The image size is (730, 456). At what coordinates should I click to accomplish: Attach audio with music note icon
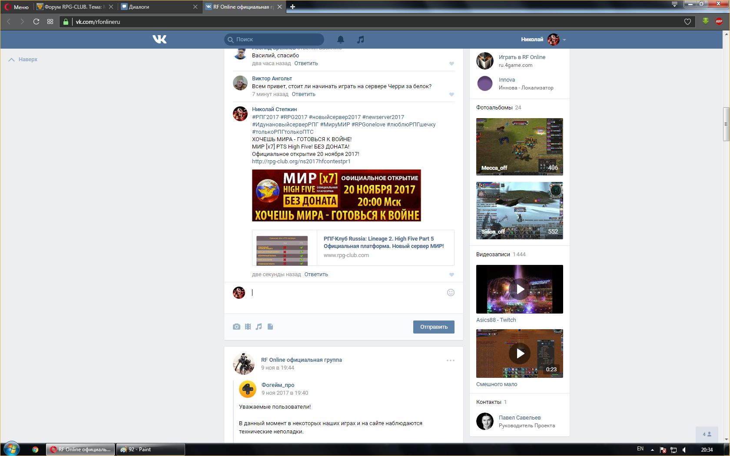point(259,327)
